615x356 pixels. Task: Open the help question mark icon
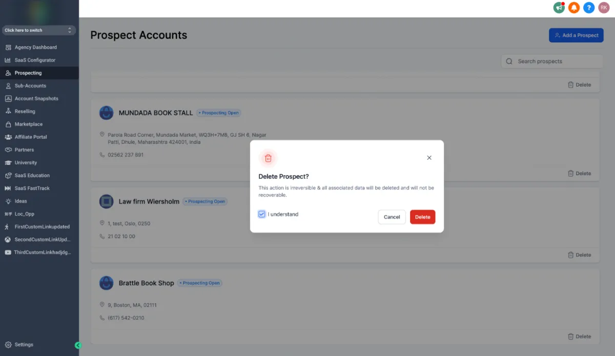tap(589, 8)
